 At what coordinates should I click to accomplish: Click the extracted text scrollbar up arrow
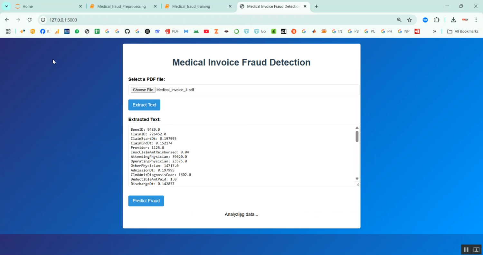click(x=357, y=128)
